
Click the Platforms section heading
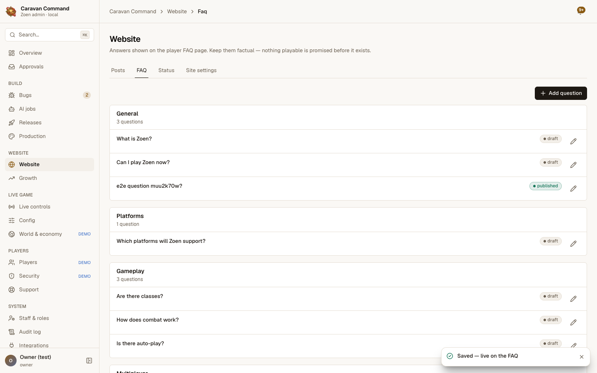tap(130, 216)
